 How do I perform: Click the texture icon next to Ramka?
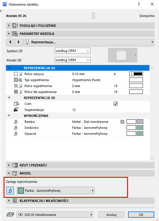tap(122, 122)
